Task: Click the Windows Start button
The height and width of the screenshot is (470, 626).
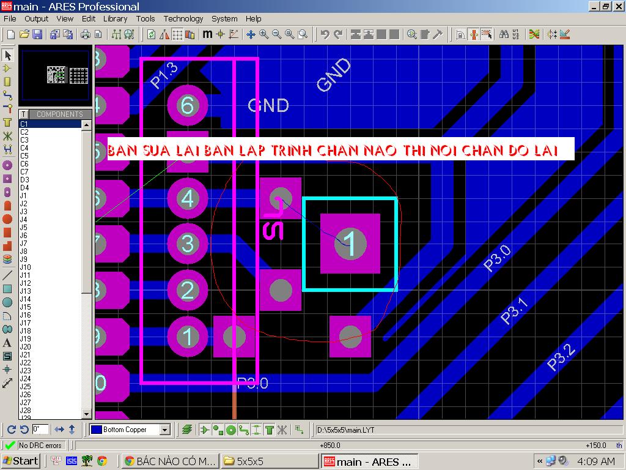Action: 20,461
